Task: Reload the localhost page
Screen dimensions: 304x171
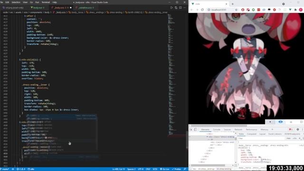Action: [x=202, y=9]
